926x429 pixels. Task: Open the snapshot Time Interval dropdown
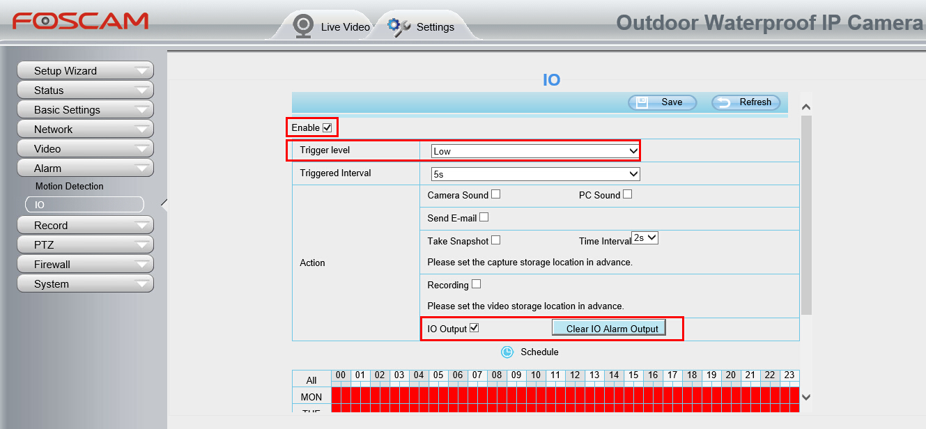(x=645, y=238)
